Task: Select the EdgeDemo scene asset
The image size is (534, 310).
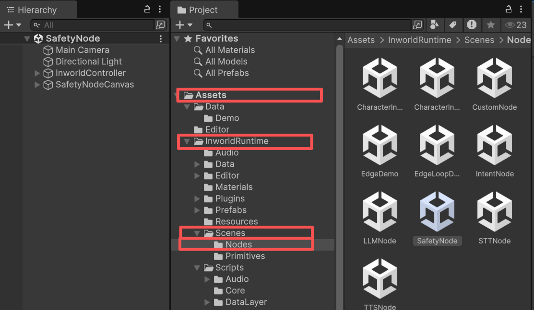Action: 380,150
